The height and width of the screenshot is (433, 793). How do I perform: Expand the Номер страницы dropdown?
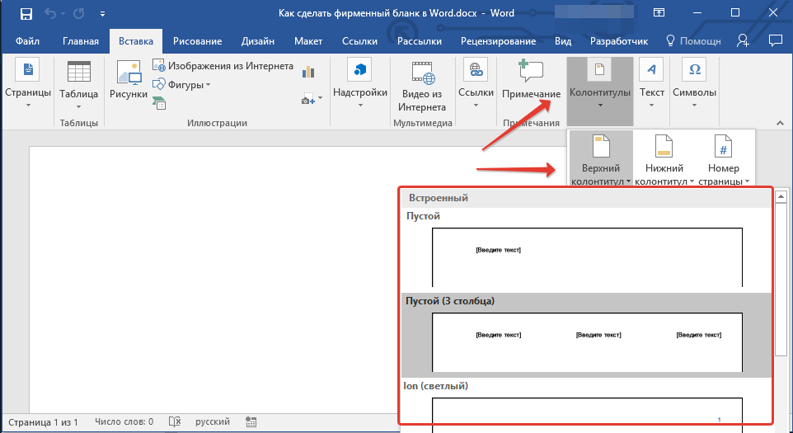click(x=723, y=161)
